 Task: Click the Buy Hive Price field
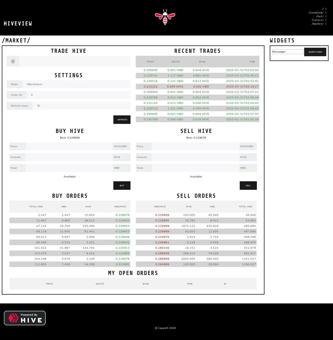[x=69, y=146]
